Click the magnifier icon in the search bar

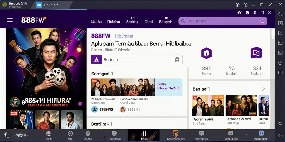tap(183, 21)
